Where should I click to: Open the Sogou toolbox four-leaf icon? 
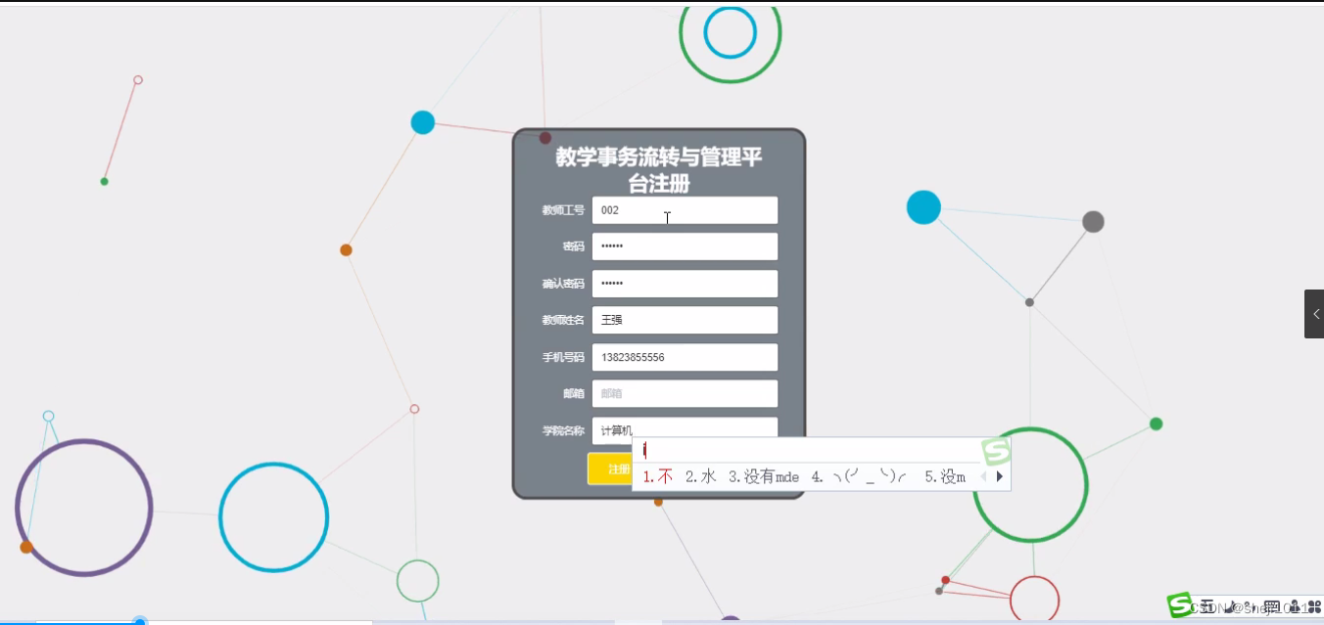click(1314, 606)
